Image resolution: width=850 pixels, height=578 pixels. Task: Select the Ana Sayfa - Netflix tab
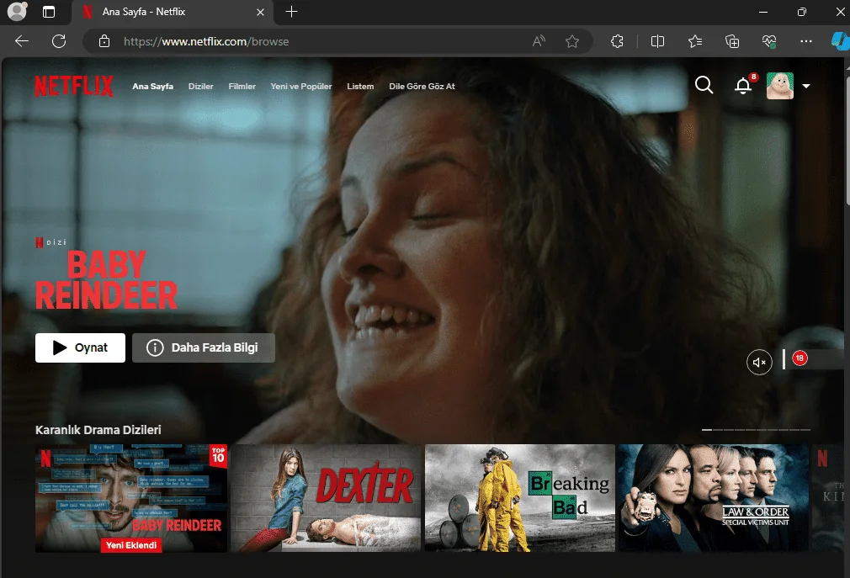tap(173, 12)
